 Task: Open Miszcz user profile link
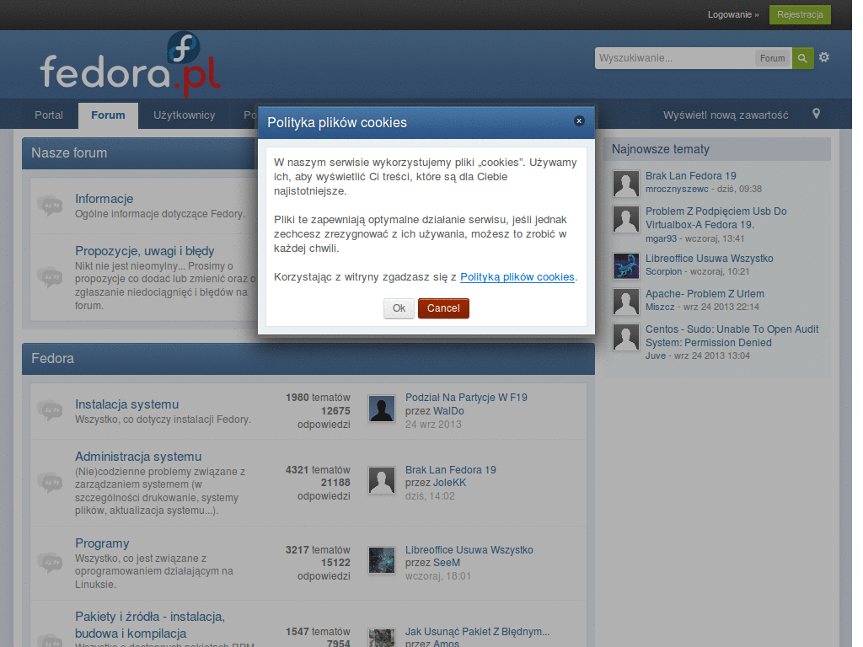(659, 307)
